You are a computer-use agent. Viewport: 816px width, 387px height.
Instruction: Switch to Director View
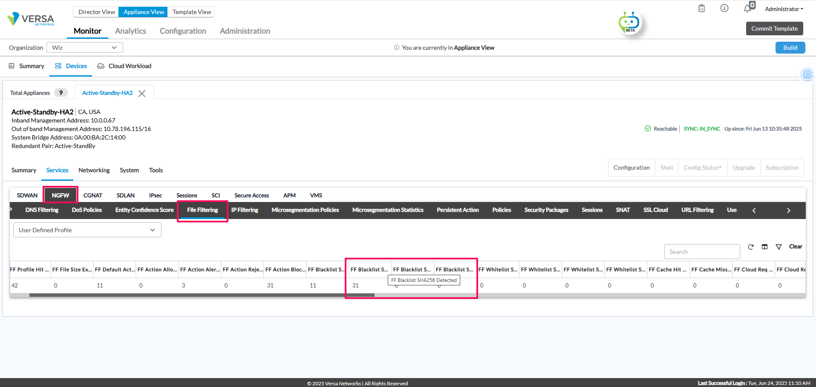96,12
